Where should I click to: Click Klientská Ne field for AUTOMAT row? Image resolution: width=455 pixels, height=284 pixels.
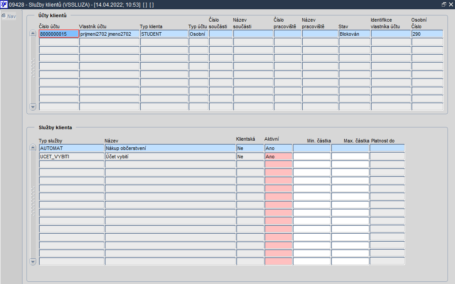250,148
